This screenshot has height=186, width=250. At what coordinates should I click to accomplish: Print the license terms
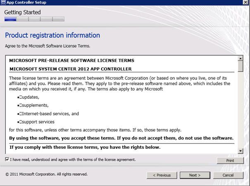[x=230, y=160]
